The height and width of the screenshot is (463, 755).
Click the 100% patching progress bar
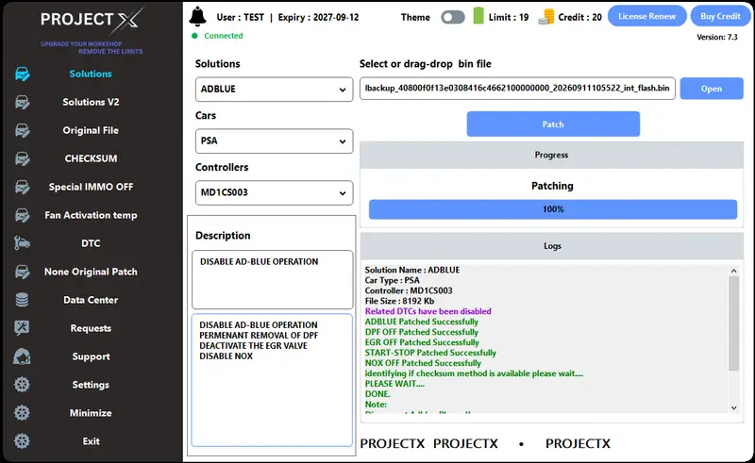pos(553,209)
